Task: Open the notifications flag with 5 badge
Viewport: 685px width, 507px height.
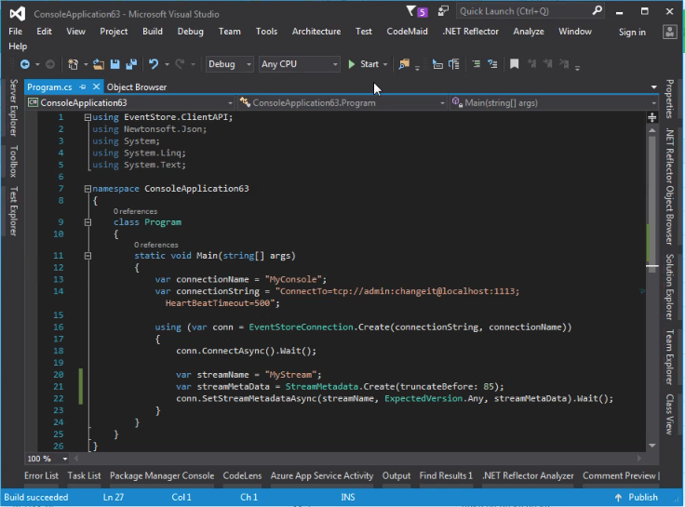Action: pyautogui.click(x=417, y=11)
